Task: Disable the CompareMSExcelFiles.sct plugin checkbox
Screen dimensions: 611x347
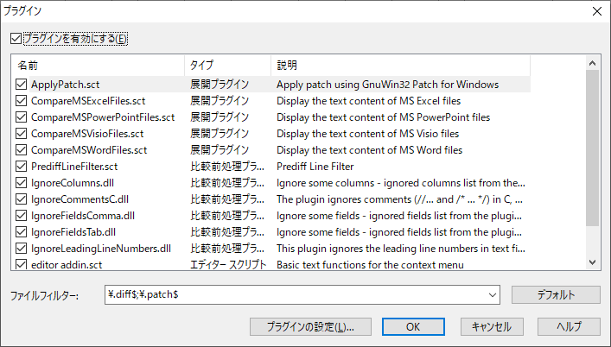Action: (x=21, y=101)
